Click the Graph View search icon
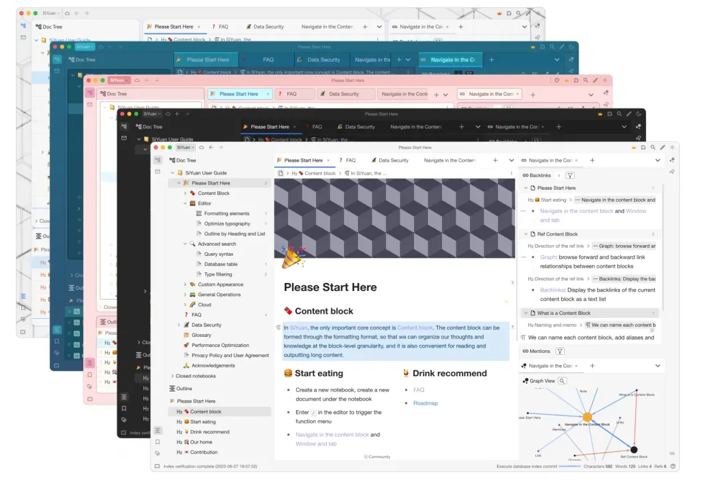720x500 pixels. coord(562,381)
